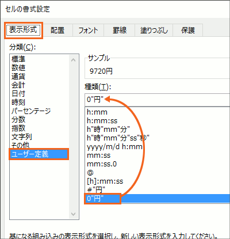Screen dimensions: 230x239
Task: Select the 保護 tab
Action: [188, 31]
